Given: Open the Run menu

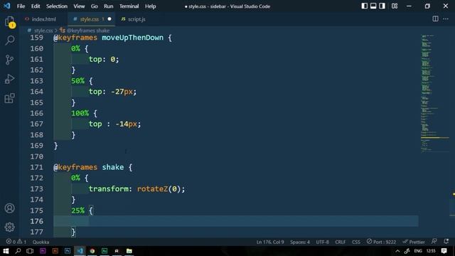Looking at the screenshot, I should [109, 6].
